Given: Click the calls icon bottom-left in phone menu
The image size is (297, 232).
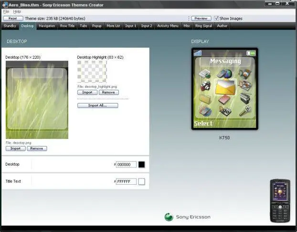Looking at the screenshot, I should pyautogui.click(x=205, y=111).
